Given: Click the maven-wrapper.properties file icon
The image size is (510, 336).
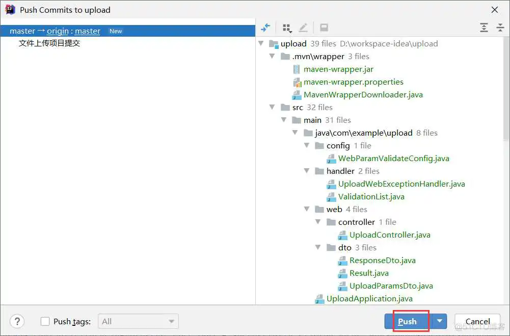Looking at the screenshot, I should click(297, 82).
